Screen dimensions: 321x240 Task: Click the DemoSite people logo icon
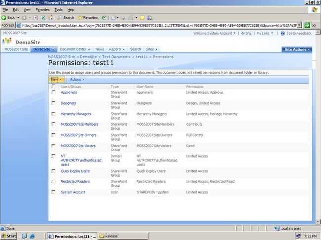[x=7, y=41]
